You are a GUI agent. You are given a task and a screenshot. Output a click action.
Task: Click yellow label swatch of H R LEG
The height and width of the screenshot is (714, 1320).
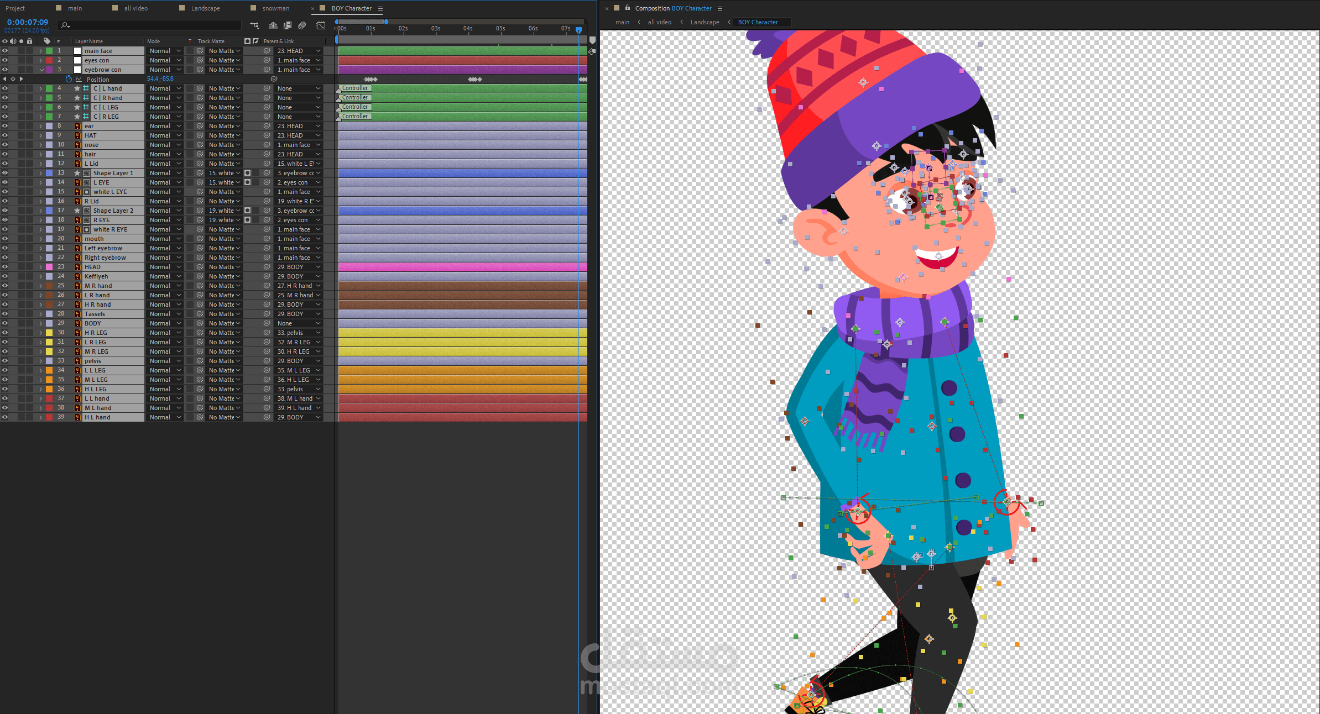tap(49, 333)
